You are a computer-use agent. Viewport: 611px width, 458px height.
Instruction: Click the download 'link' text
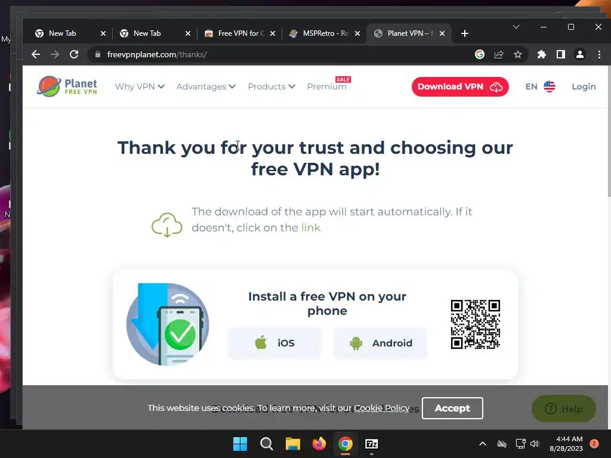[x=310, y=227]
